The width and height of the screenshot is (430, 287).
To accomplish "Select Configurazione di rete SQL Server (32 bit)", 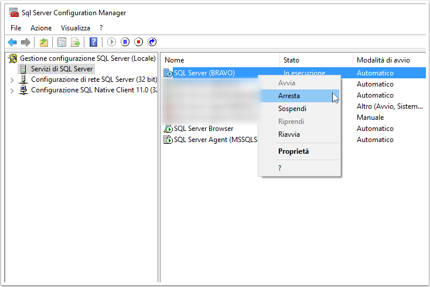I will (94, 79).
